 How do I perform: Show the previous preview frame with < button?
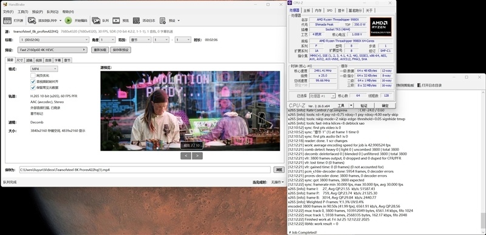(x=186, y=156)
